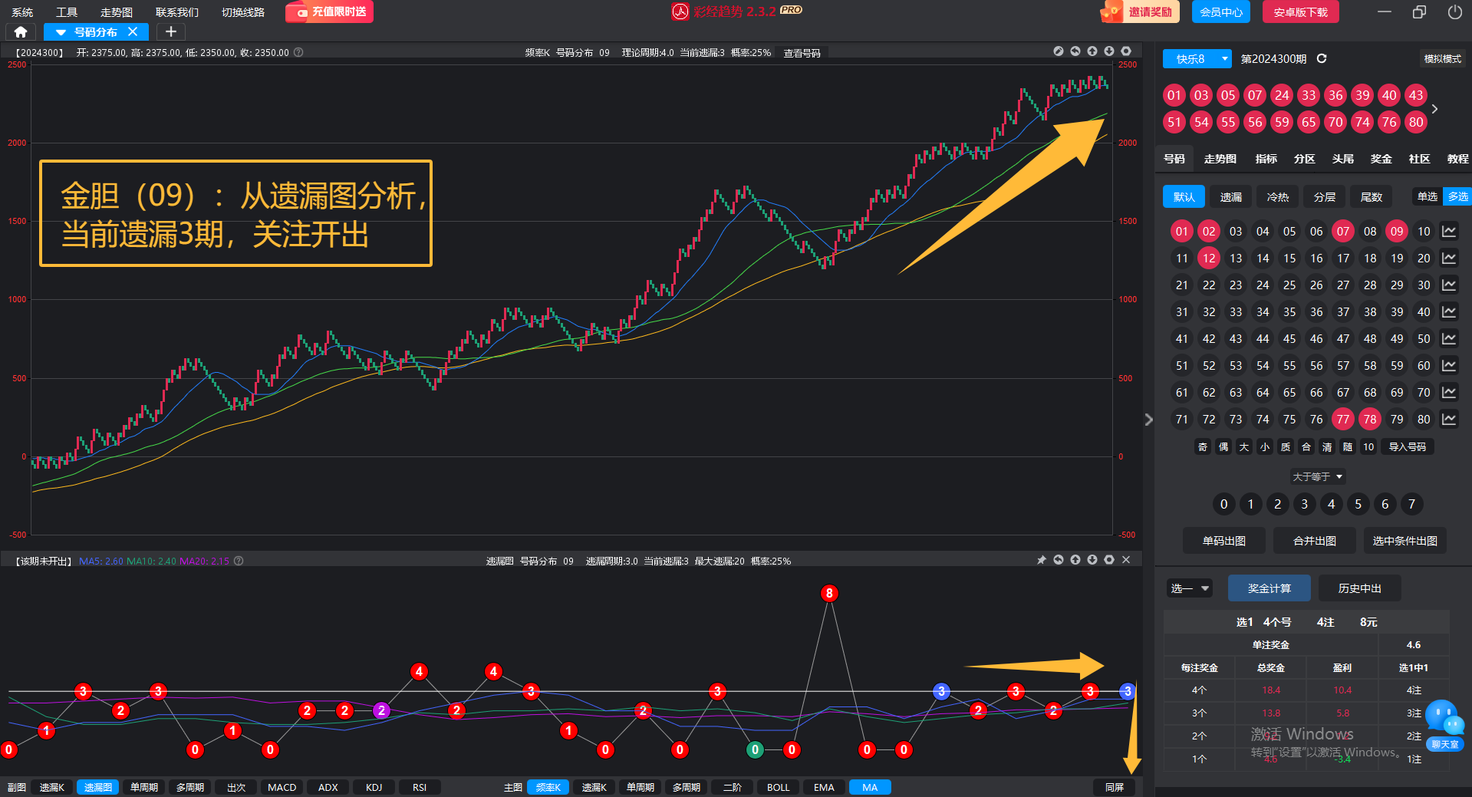Toggle number 01 in the number grid
This screenshot has height=797, width=1472.
click(1182, 231)
